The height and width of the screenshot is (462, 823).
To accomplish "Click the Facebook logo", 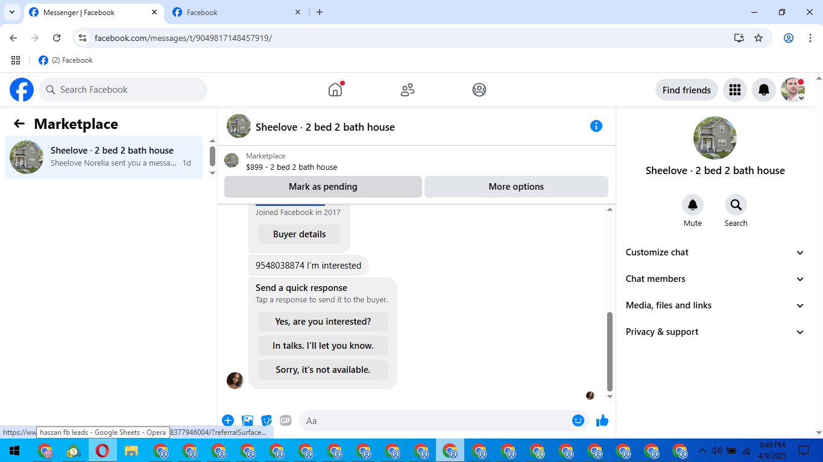I will [22, 90].
